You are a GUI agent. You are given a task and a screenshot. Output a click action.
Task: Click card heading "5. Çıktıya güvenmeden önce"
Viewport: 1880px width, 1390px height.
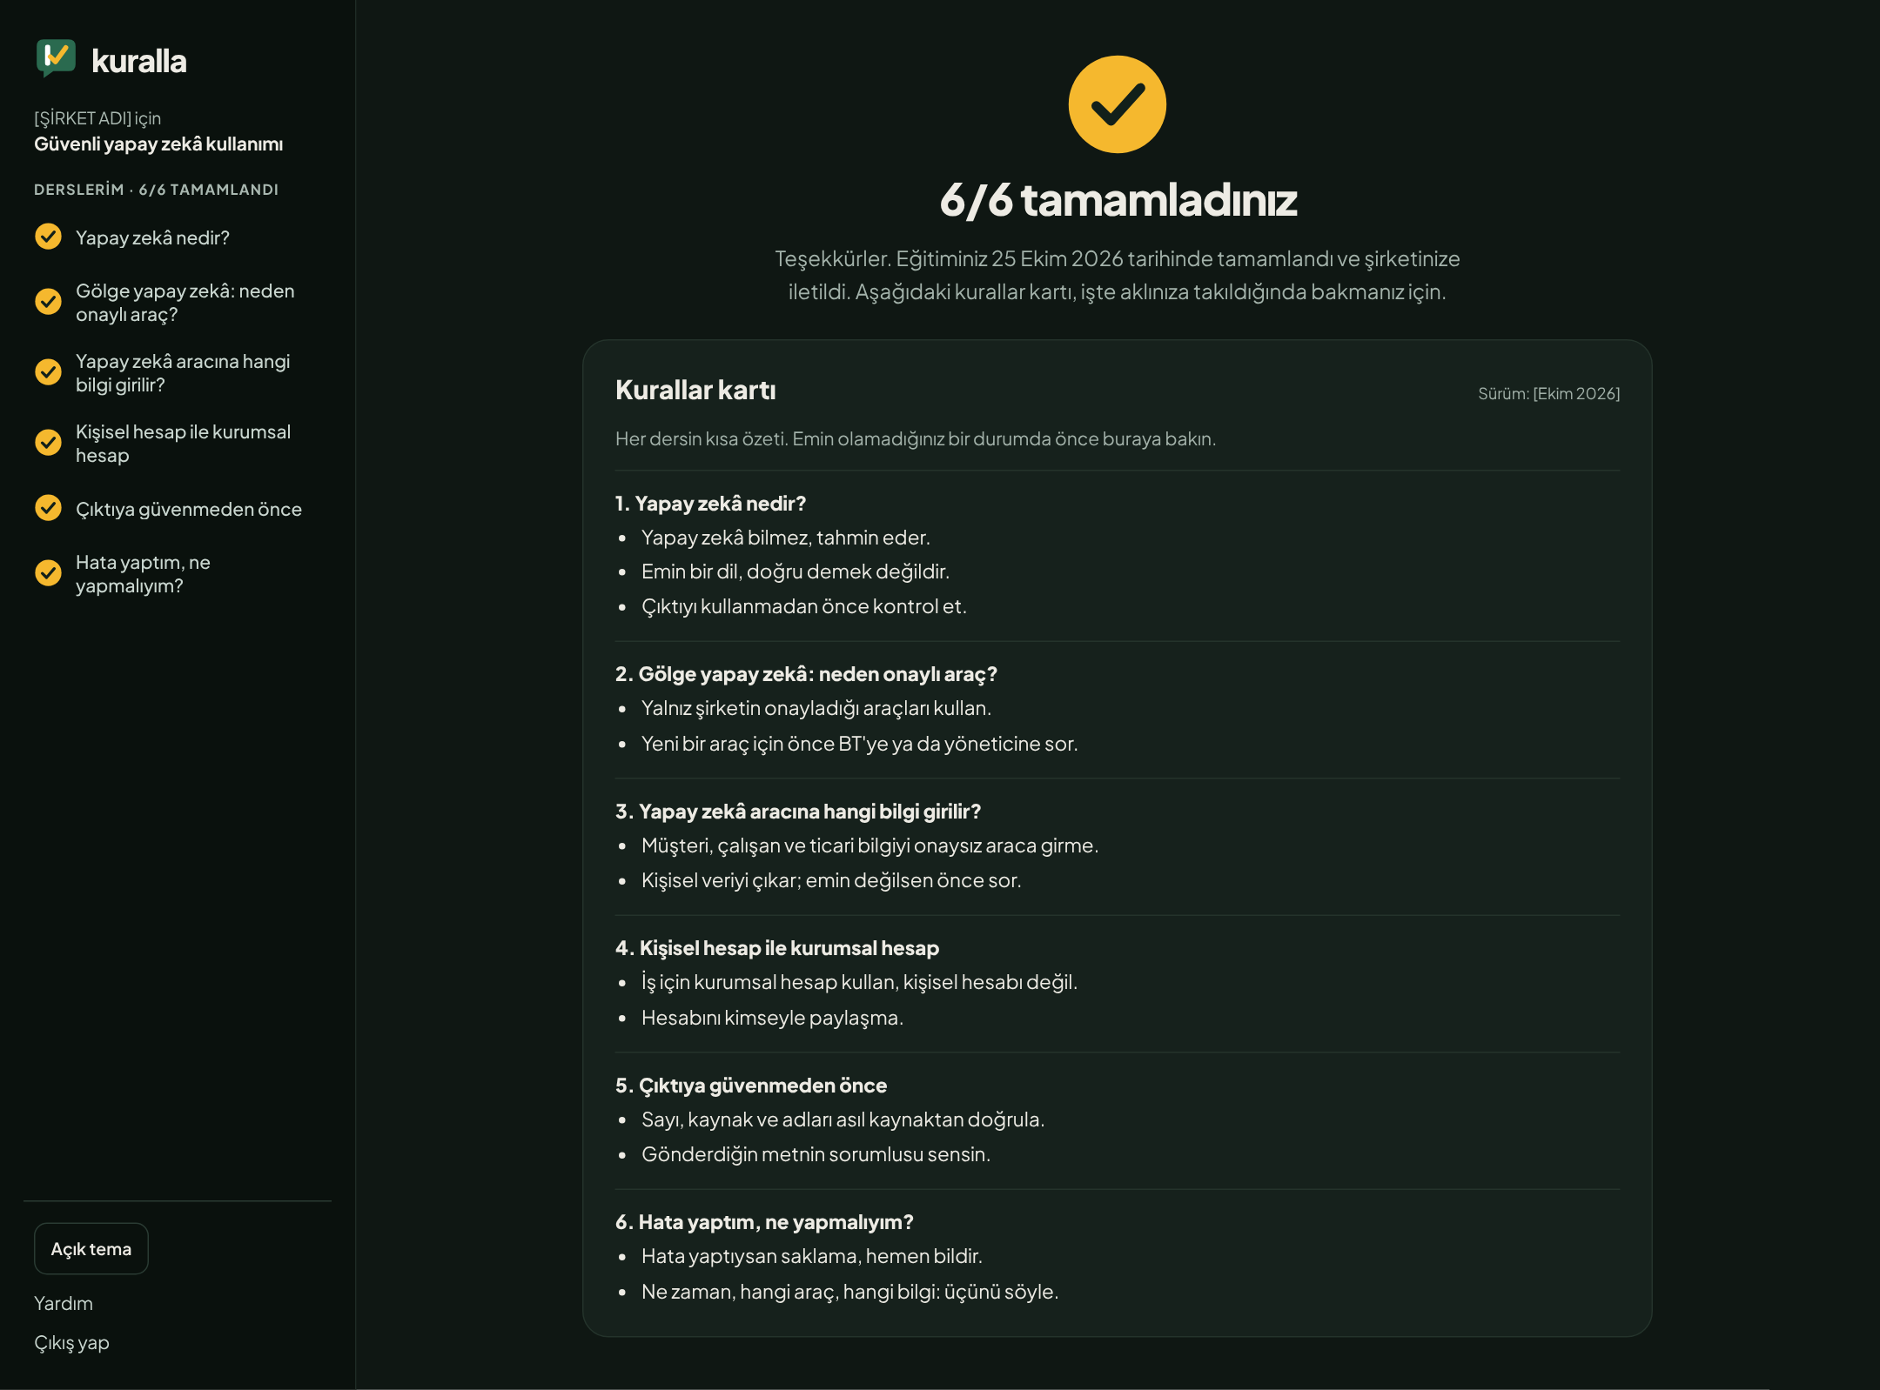[751, 1086]
